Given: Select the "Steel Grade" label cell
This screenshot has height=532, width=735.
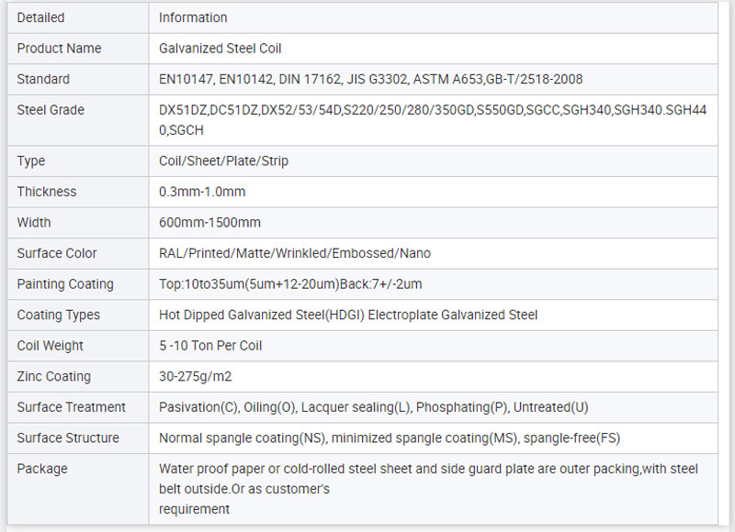Looking at the screenshot, I should pyautogui.click(x=51, y=110).
